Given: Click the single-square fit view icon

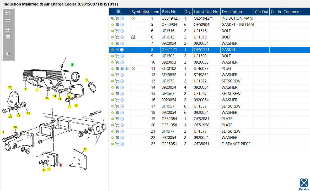Looking at the screenshot, I should 8,37.
